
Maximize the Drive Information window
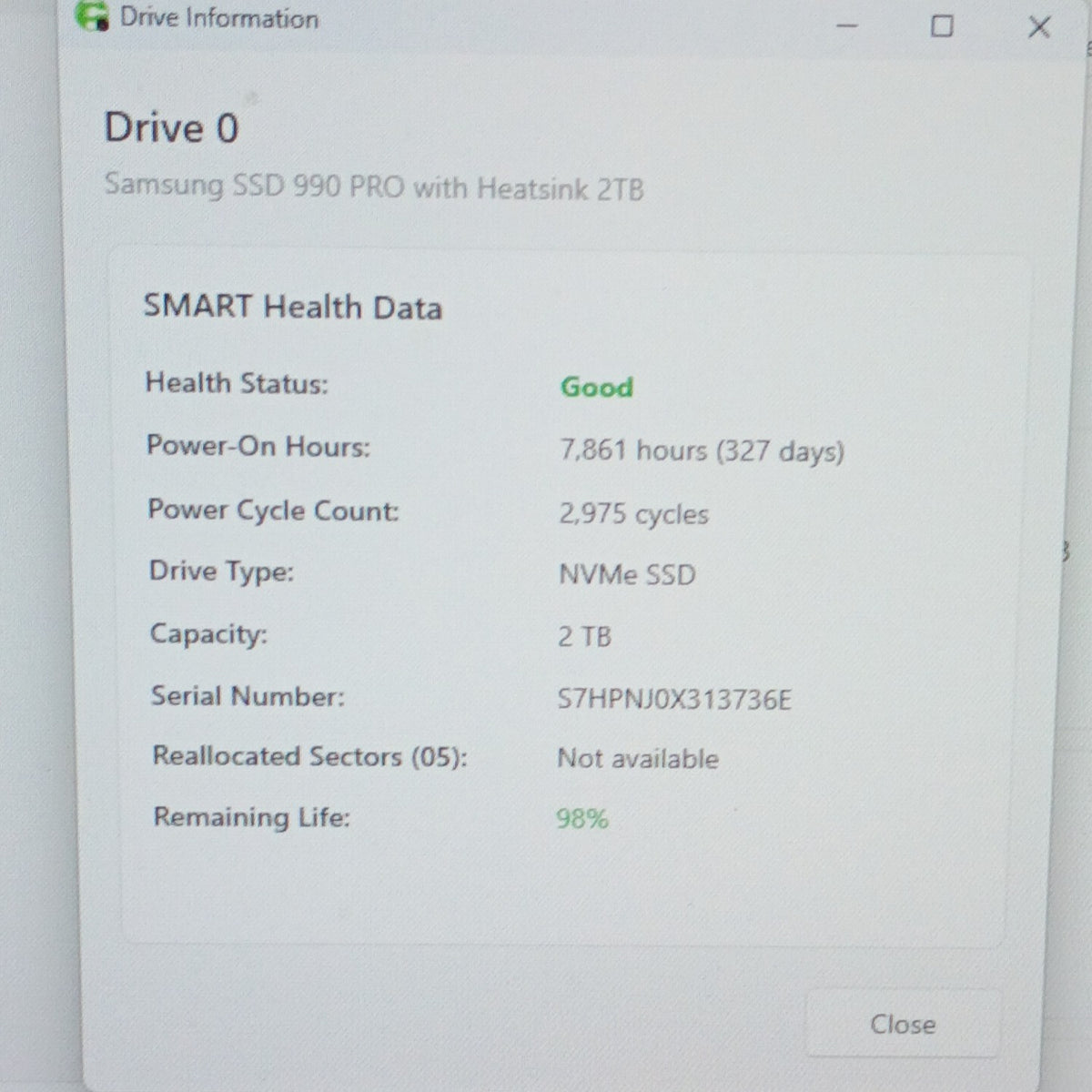[942, 26]
